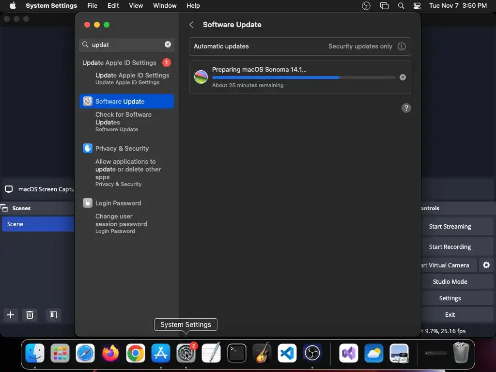Open Allow applications to update or delete result
The width and height of the screenshot is (496, 372).
coord(128,173)
